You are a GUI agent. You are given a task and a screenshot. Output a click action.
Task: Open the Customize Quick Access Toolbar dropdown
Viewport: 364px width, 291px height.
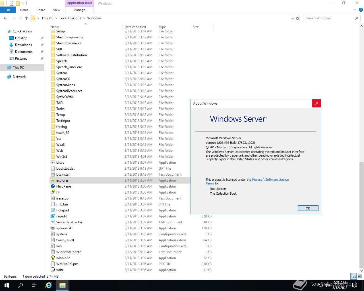tap(23, 3)
